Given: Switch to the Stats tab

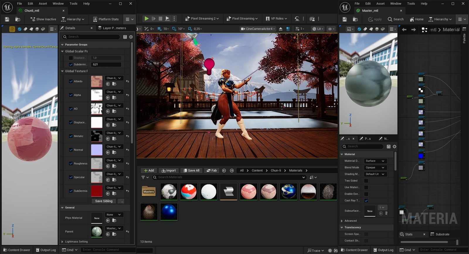Looking at the screenshot, I should point(409,234).
